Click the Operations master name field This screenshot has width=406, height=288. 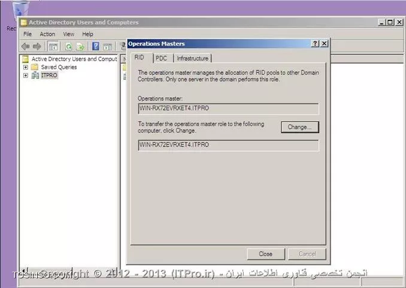228,109
